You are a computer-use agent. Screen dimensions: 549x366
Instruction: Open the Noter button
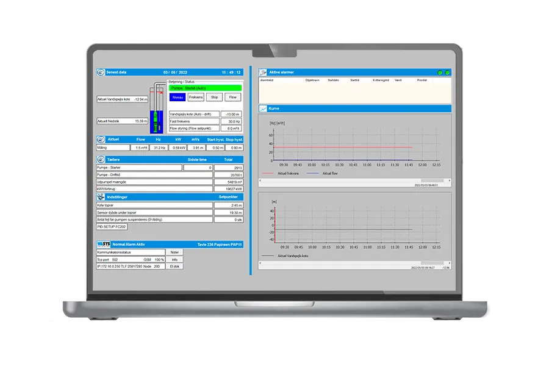coord(174,252)
